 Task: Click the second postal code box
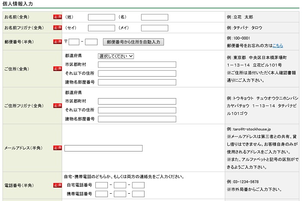point(91,42)
